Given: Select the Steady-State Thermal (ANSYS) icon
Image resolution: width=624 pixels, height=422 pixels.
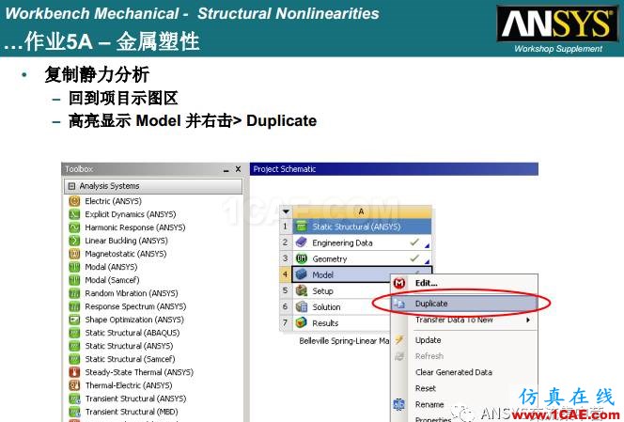Looking at the screenshot, I should [74, 372].
